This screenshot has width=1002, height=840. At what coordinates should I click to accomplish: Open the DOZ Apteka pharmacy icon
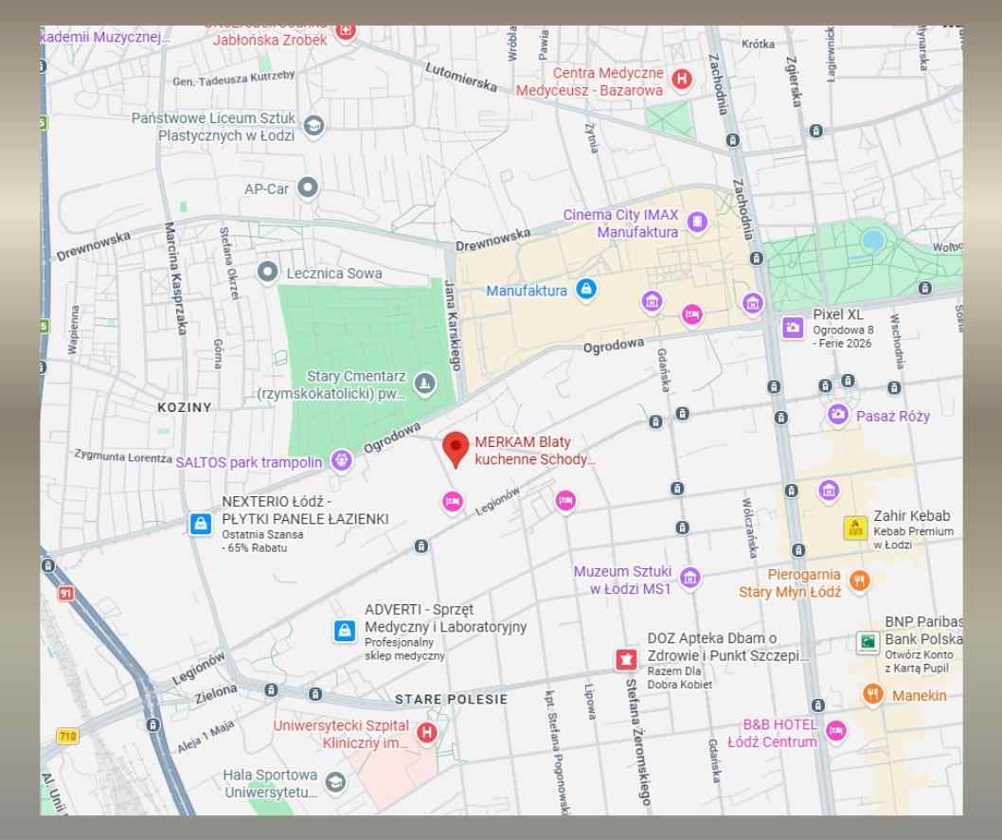click(626, 659)
